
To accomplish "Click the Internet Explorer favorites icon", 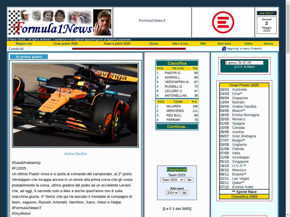I will tap(224, 49).
